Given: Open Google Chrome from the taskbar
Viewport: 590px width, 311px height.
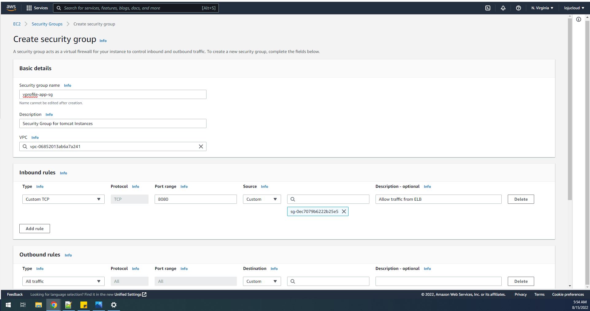Looking at the screenshot, I should (53, 305).
